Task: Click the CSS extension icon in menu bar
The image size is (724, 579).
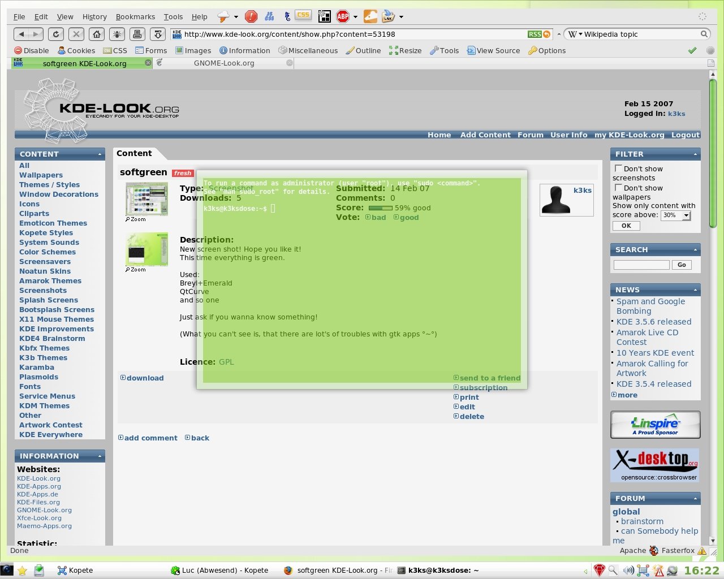Action: click(303, 16)
